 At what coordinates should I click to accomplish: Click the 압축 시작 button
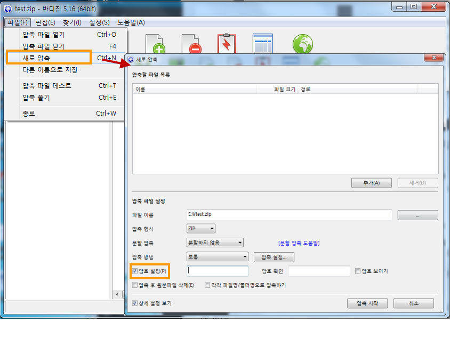point(367,303)
